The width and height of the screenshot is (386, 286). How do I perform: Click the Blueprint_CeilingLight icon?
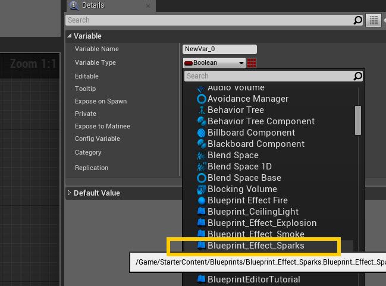[x=202, y=211]
